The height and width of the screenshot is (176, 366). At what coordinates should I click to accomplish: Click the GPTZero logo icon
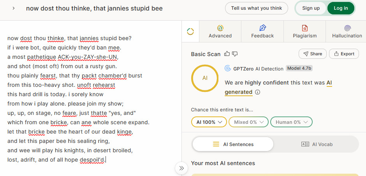pyautogui.click(x=228, y=69)
